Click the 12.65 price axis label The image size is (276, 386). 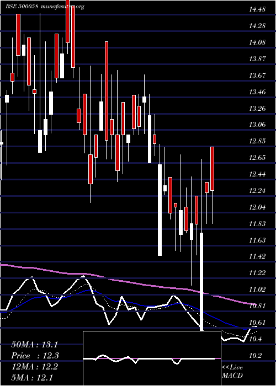(x=257, y=158)
